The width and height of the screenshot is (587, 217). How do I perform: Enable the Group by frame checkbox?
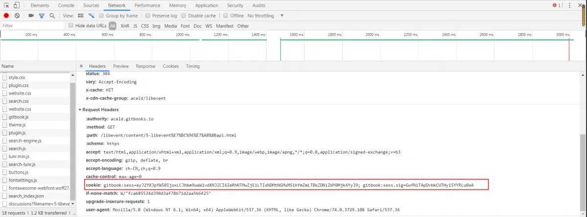tap(102, 16)
